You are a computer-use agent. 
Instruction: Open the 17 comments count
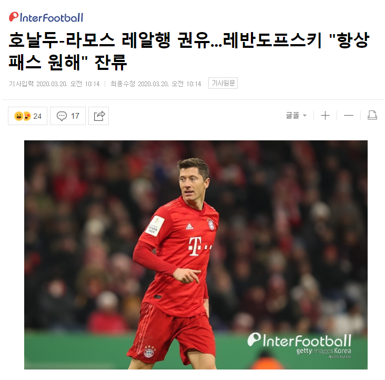tap(75, 116)
